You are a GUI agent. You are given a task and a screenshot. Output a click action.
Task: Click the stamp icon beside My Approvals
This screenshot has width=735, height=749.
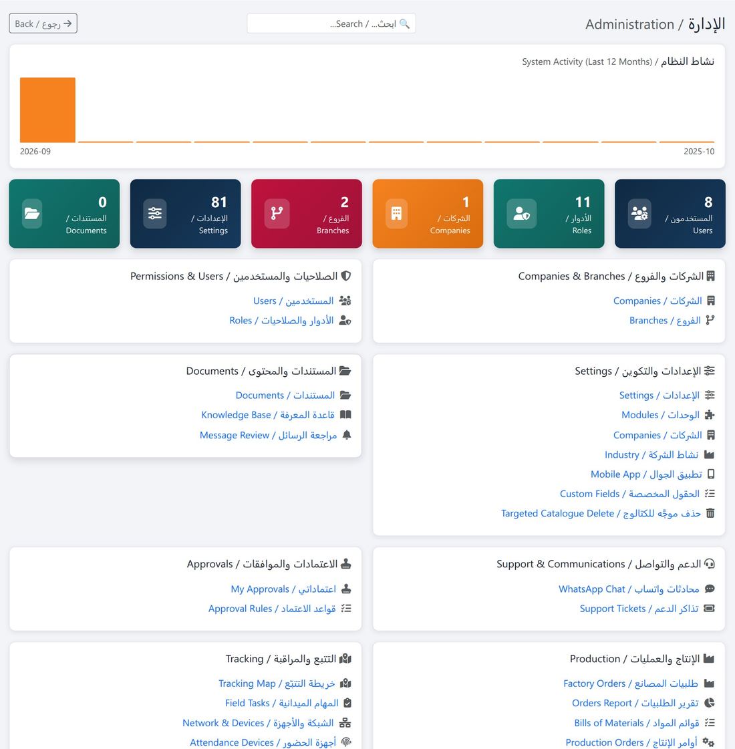click(346, 589)
